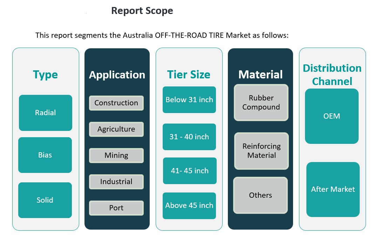
Task: Choose the Below 31 inch size
Action: click(189, 100)
